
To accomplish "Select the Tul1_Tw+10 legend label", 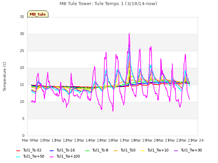I will 158,150.
